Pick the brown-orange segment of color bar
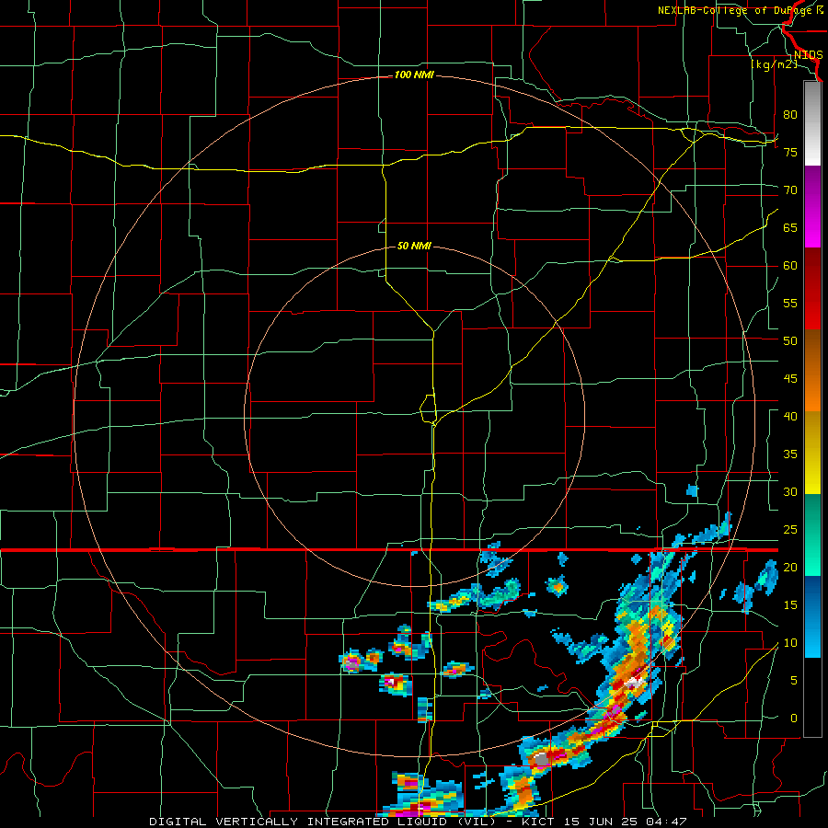The image size is (828, 828). 812,370
